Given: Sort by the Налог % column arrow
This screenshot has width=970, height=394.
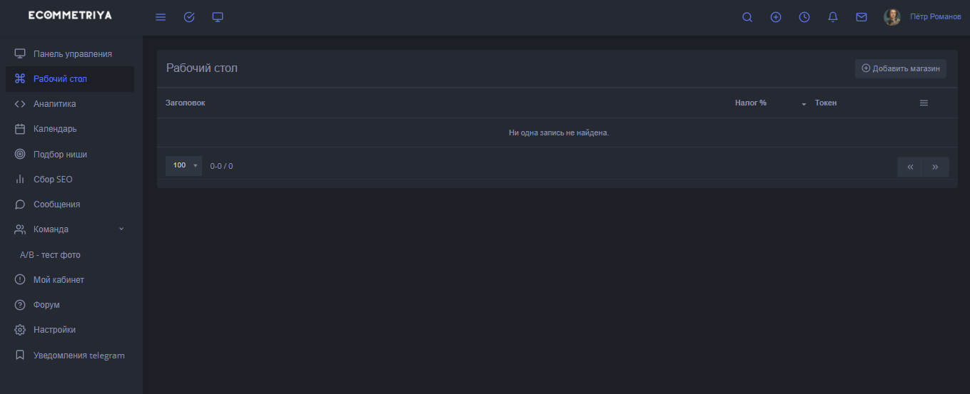Looking at the screenshot, I should click(x=804, y=104).
